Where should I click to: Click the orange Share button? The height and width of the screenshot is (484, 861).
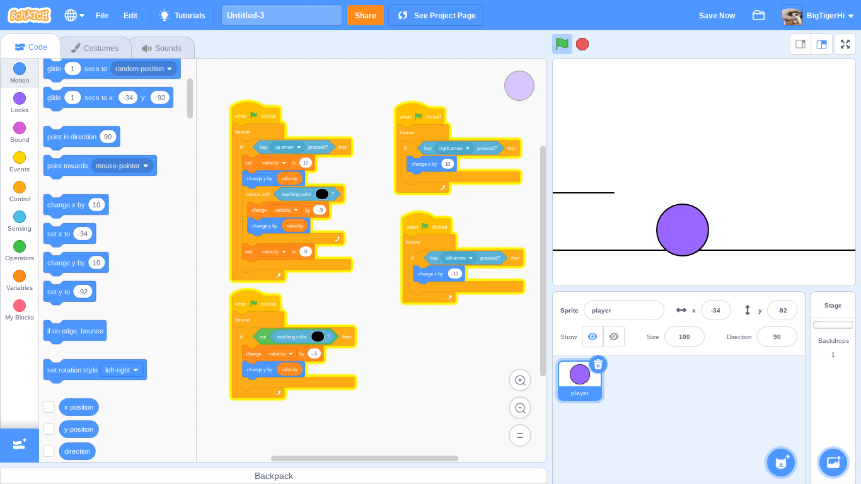point(366,15)
